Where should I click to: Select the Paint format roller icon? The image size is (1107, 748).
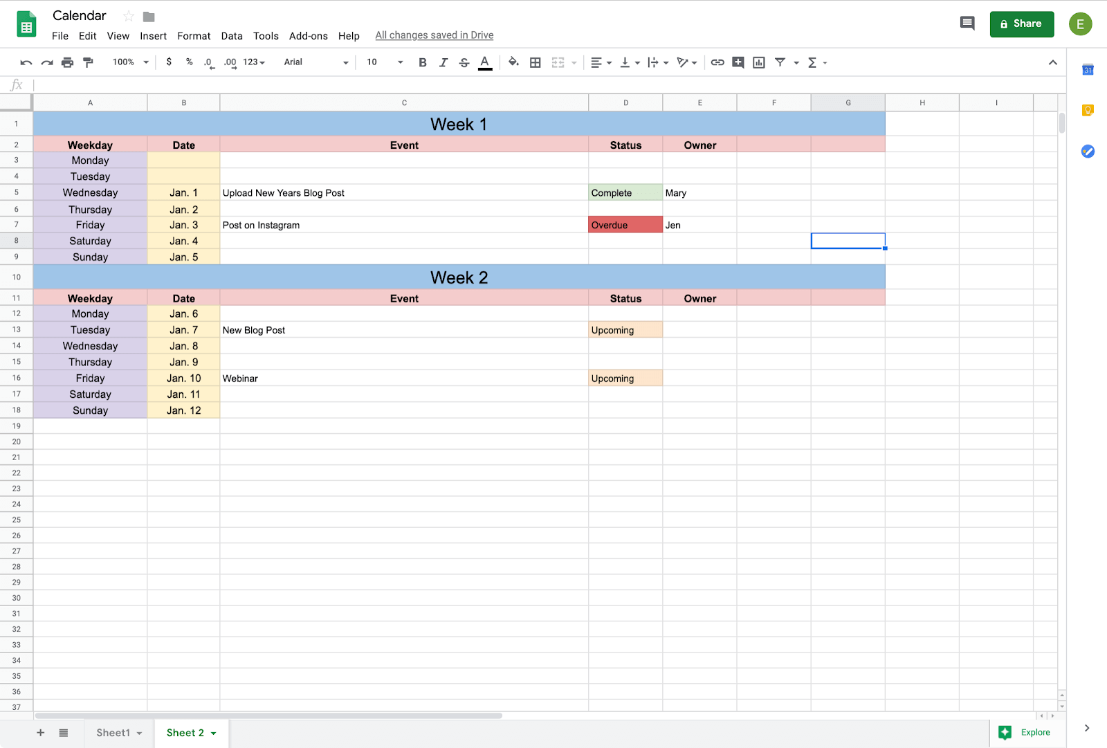point(88,62)
